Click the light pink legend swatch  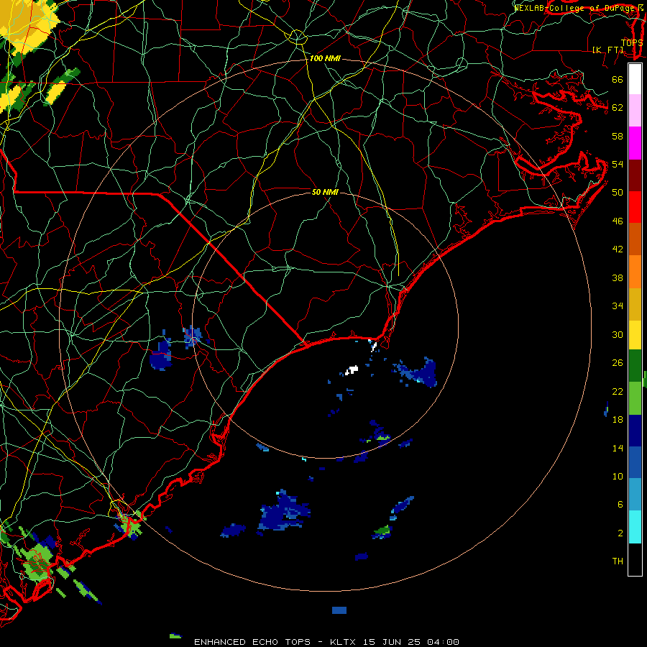tap(635, 111)
